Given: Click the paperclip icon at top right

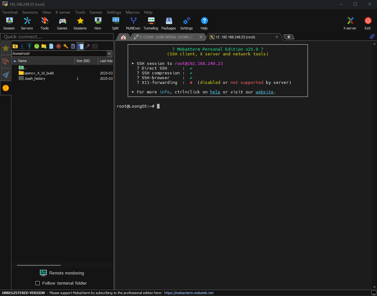Looking at the screenshot, I should [372, 36].
